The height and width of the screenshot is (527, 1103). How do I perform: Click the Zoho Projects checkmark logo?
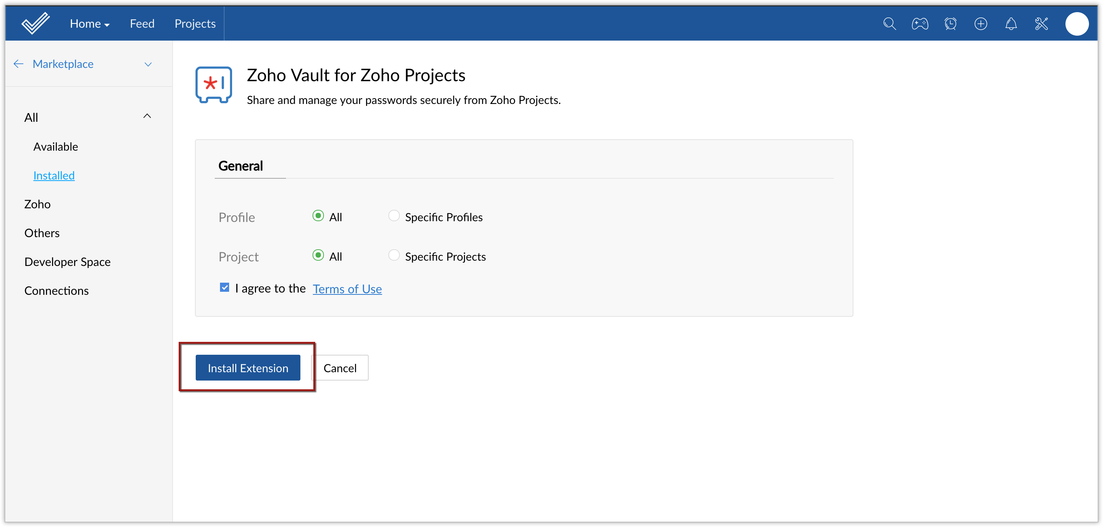click(36, 23)
